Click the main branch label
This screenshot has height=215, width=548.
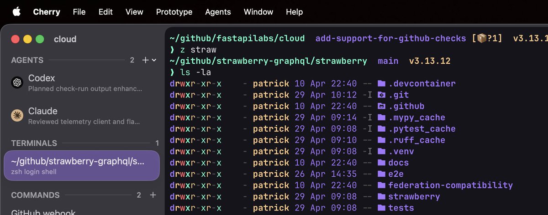coord(388,61)
